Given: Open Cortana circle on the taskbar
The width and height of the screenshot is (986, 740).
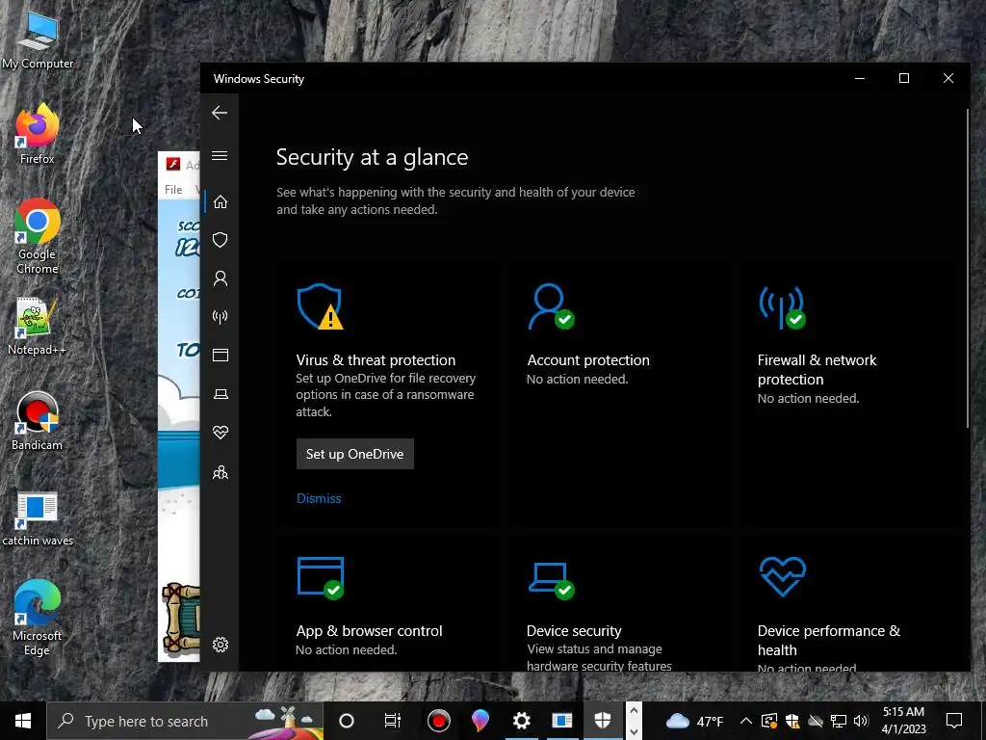Looking at the screenshot, I should pyautogui.click(x=347, y=721).
